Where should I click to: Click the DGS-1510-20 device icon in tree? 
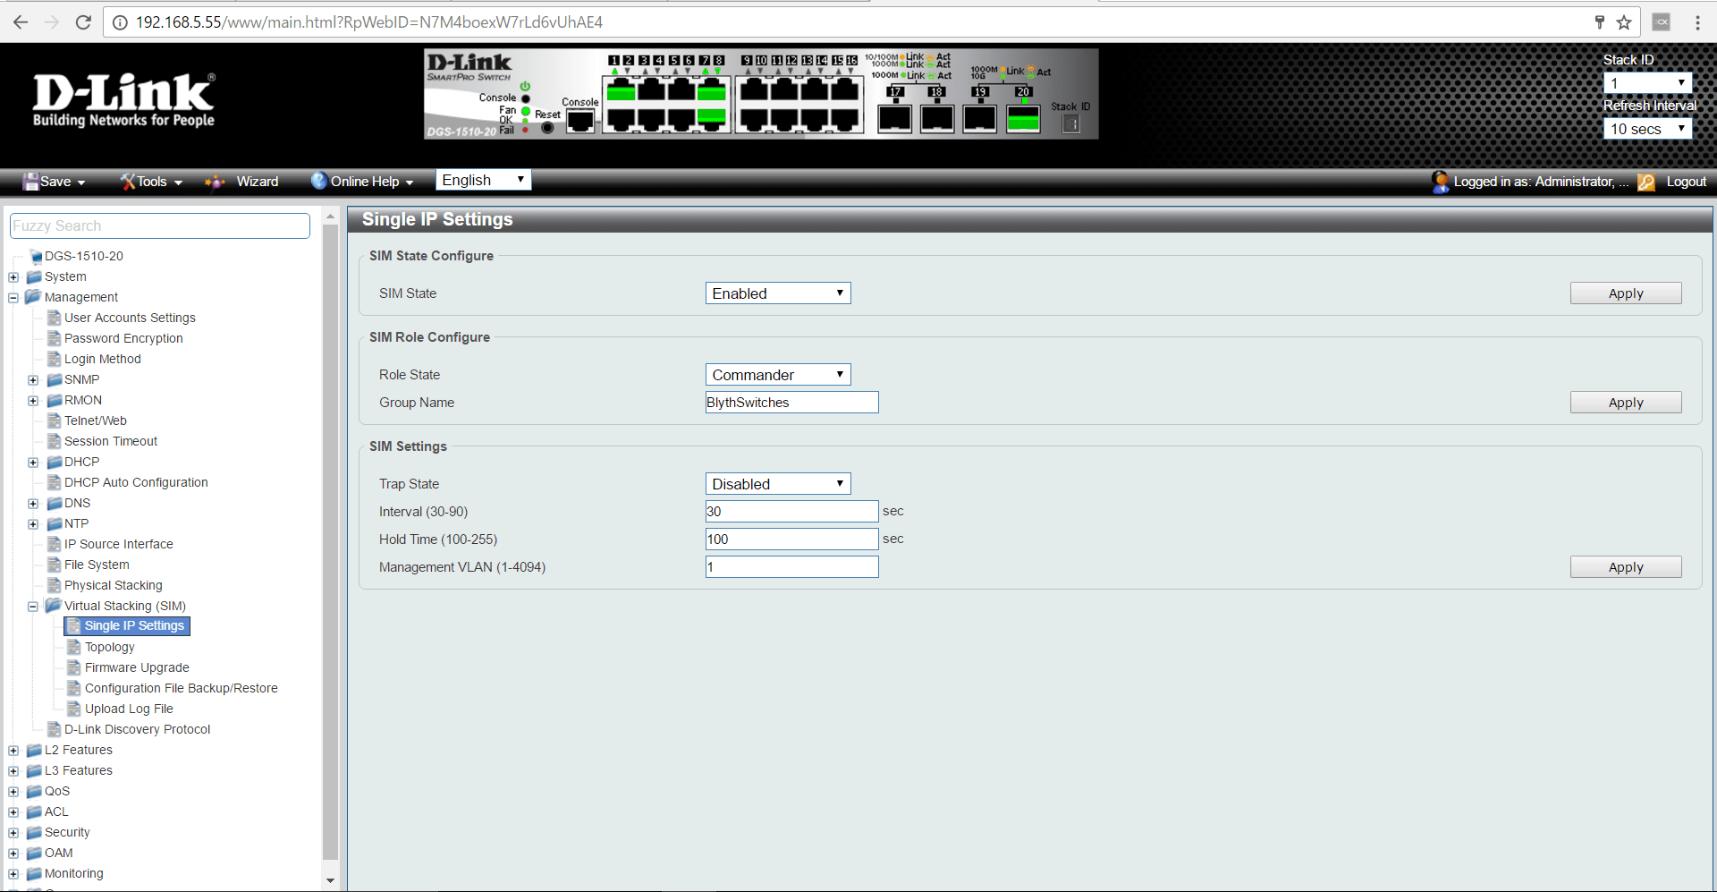[x=36, y=257]
